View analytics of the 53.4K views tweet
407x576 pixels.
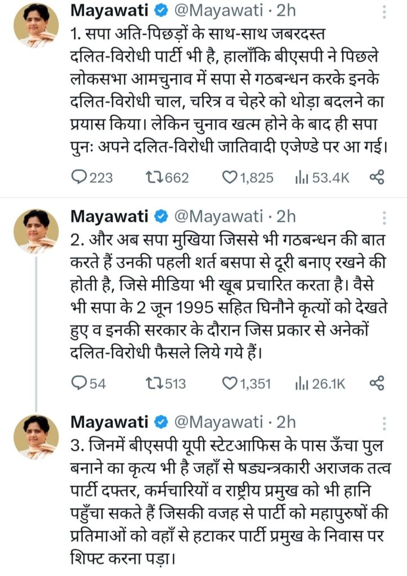(300, 178)
